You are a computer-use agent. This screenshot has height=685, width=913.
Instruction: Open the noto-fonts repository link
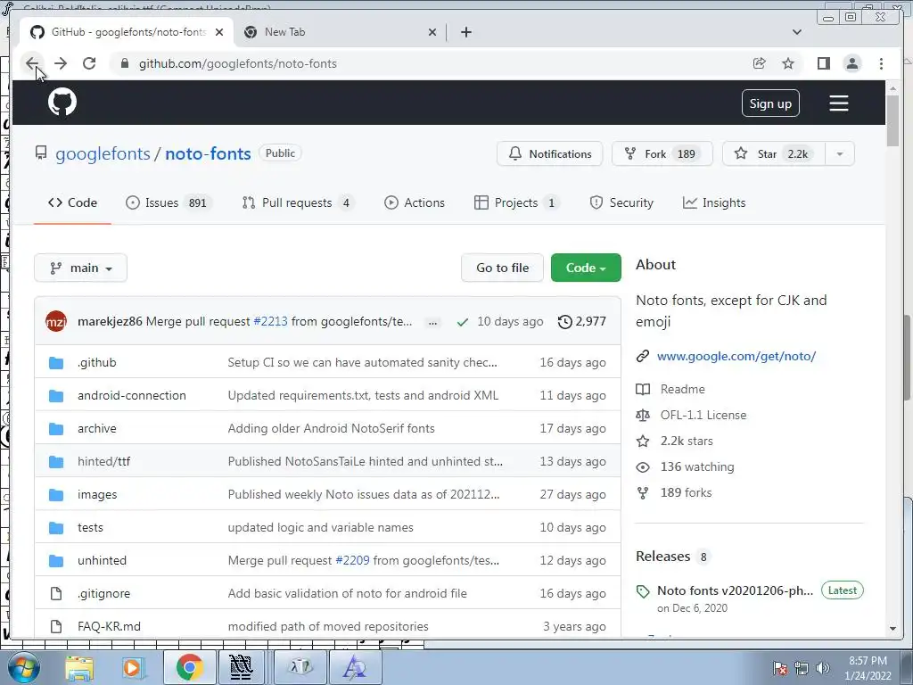click(x=208, y=153)
